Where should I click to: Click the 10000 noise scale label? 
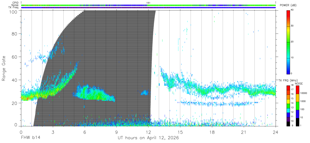303,93
